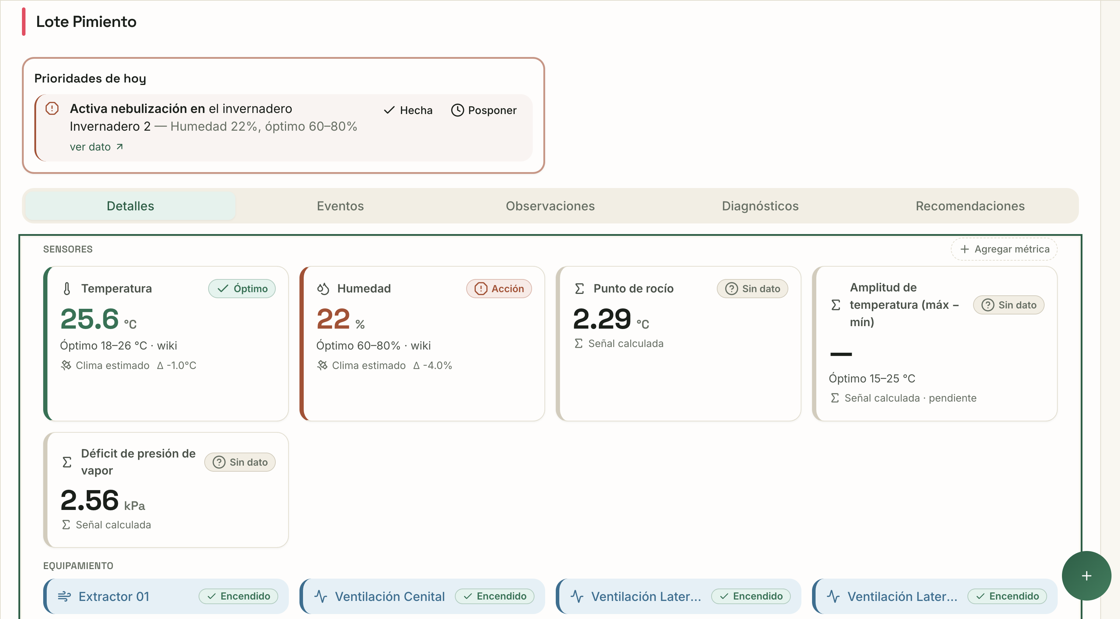
Task: Click sigma icon next to Señal calculada on Punto de rocío
Action: pyautogui.click(x=579, y=343)
